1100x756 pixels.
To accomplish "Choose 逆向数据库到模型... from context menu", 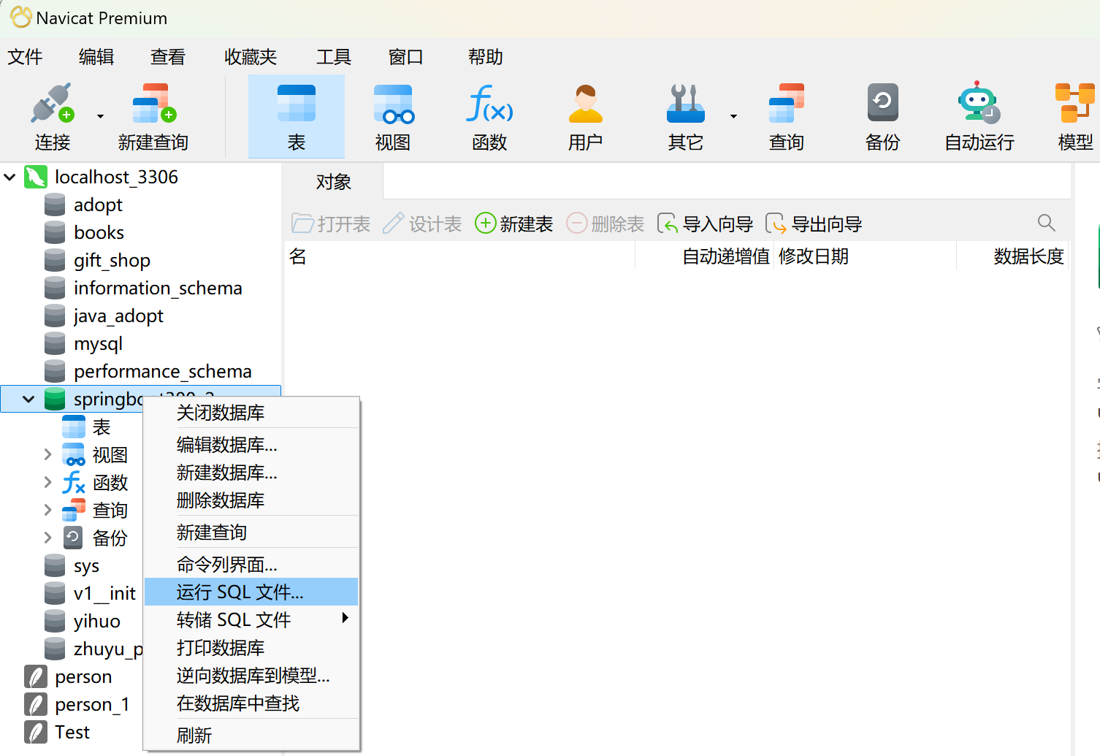I will tap(251, 676).
